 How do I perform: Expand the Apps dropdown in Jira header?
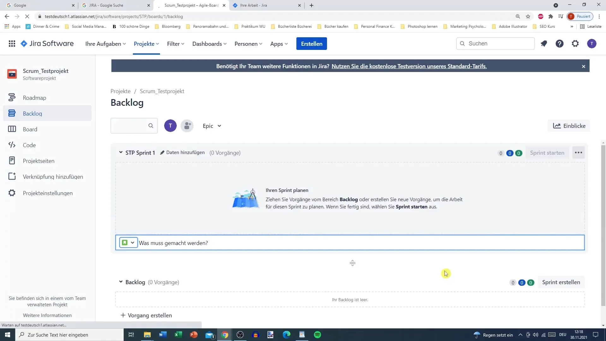[279, 44]
